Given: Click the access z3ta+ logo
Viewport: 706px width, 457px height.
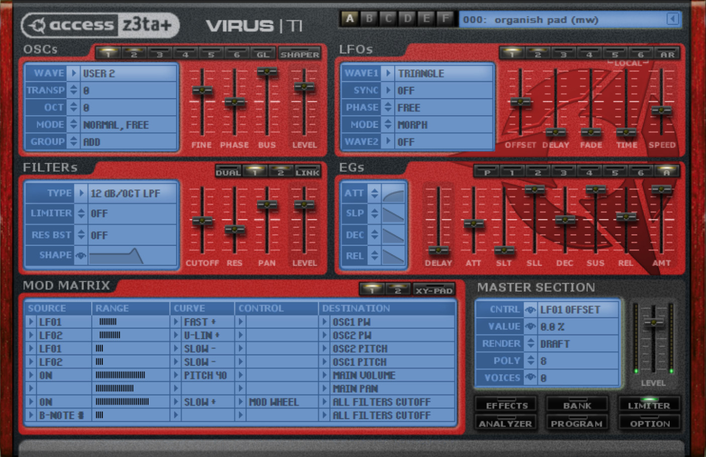Looking at the screenshot, I should point(100,25).
